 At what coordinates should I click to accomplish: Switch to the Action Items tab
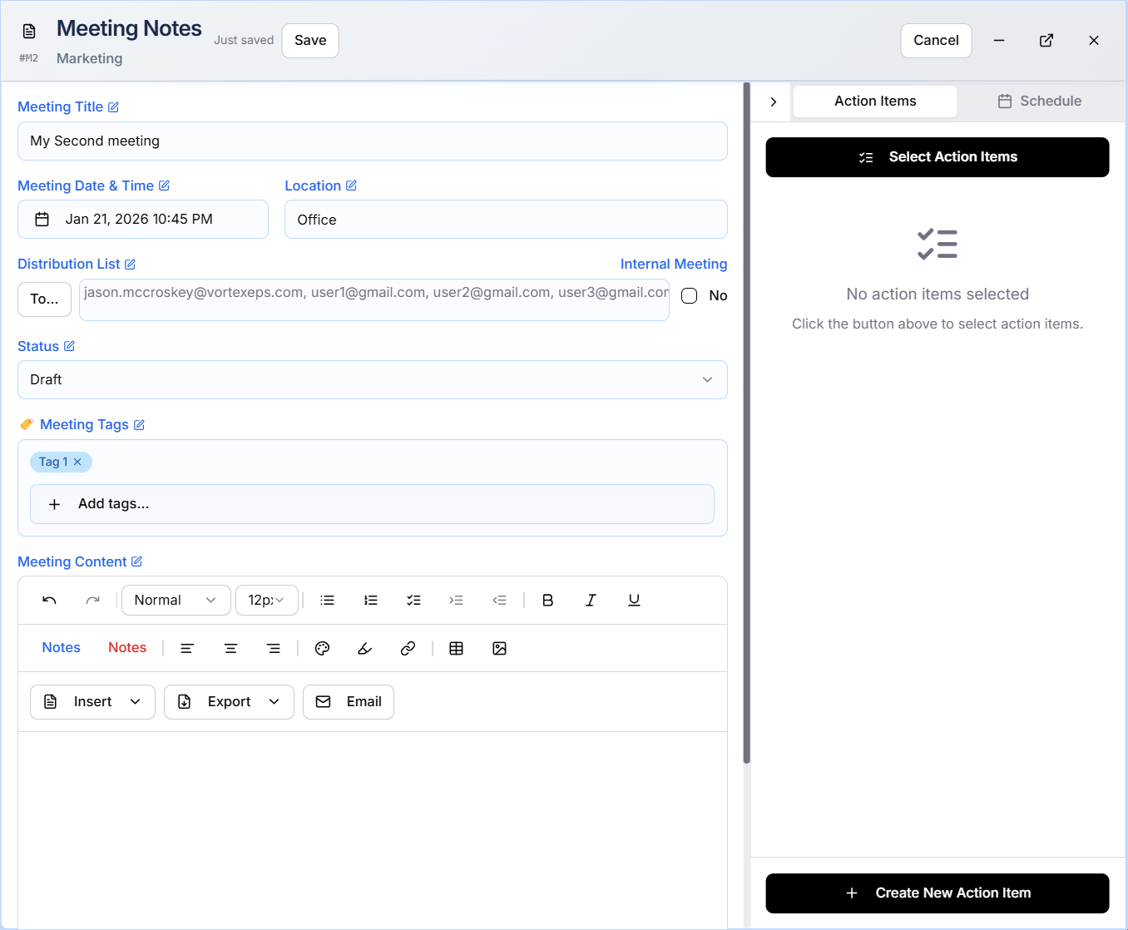point(875,101)
